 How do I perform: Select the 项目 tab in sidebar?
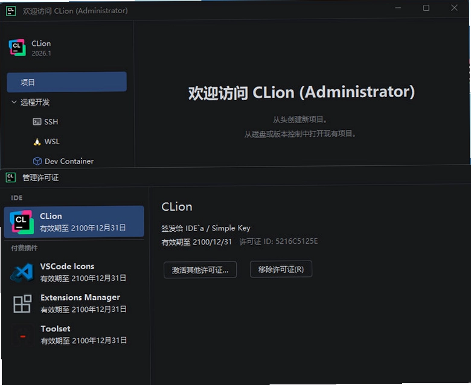tap(66, 81)
